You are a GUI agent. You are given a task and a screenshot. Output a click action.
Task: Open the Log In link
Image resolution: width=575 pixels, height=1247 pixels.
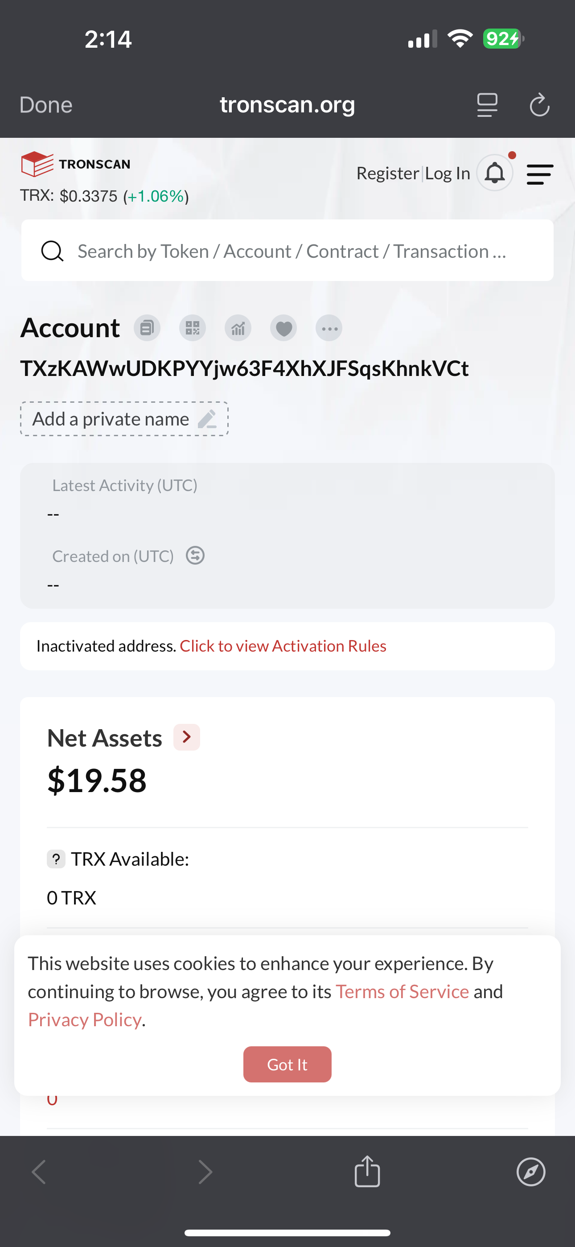448,173
